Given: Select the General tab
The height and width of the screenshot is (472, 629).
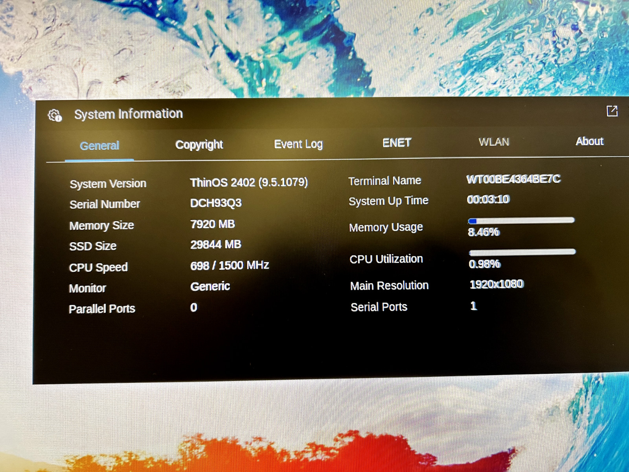Looking at the screenshot, I should 99,146.
